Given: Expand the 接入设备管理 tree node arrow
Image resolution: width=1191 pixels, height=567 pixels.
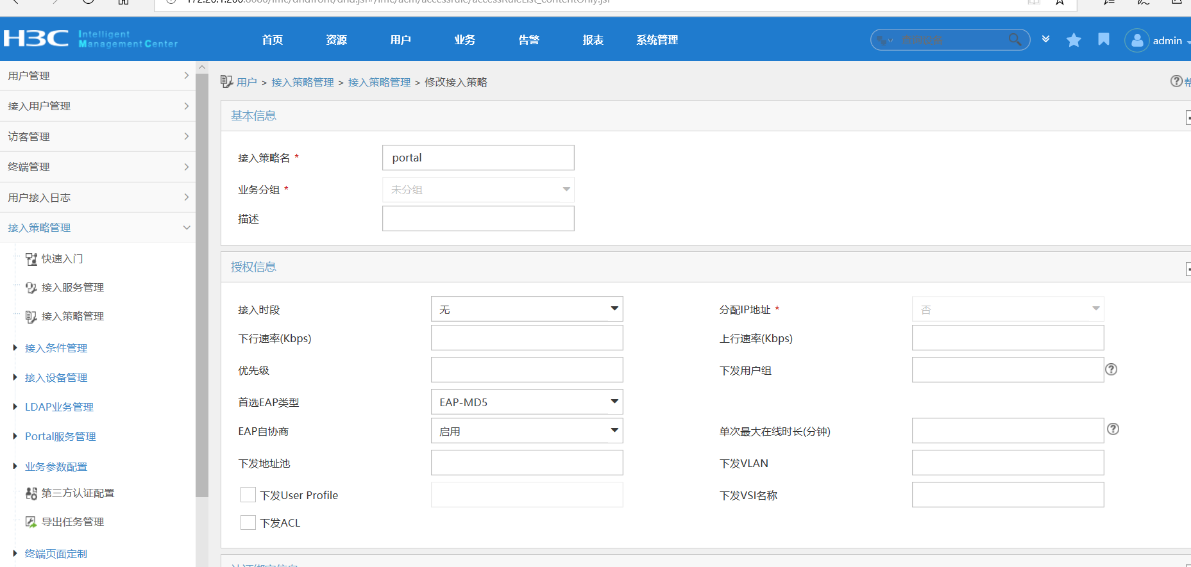Looking at the screenshot, I should tap(15, 377).
